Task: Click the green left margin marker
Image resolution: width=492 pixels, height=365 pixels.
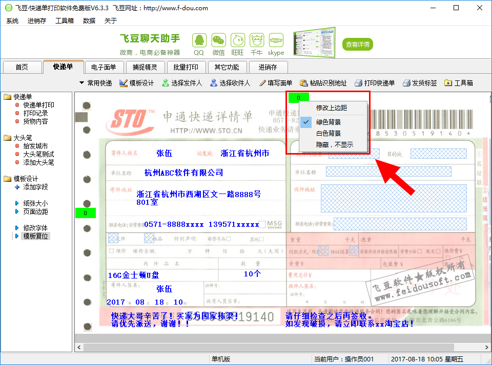Action: click(86, 213)
